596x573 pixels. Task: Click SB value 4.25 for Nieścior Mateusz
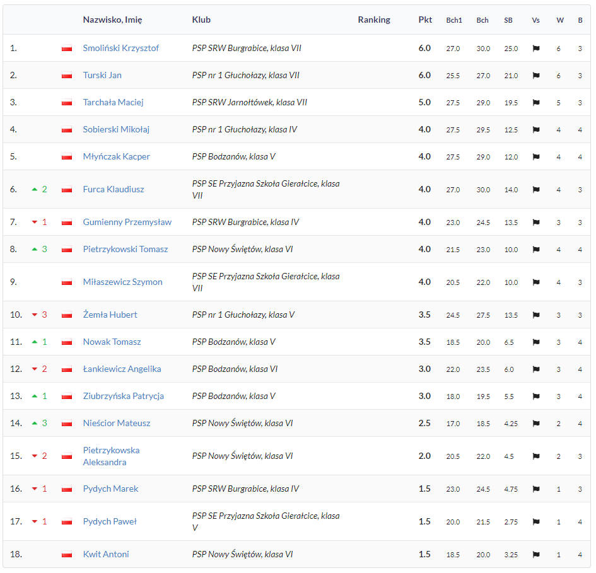coord(511,424)
